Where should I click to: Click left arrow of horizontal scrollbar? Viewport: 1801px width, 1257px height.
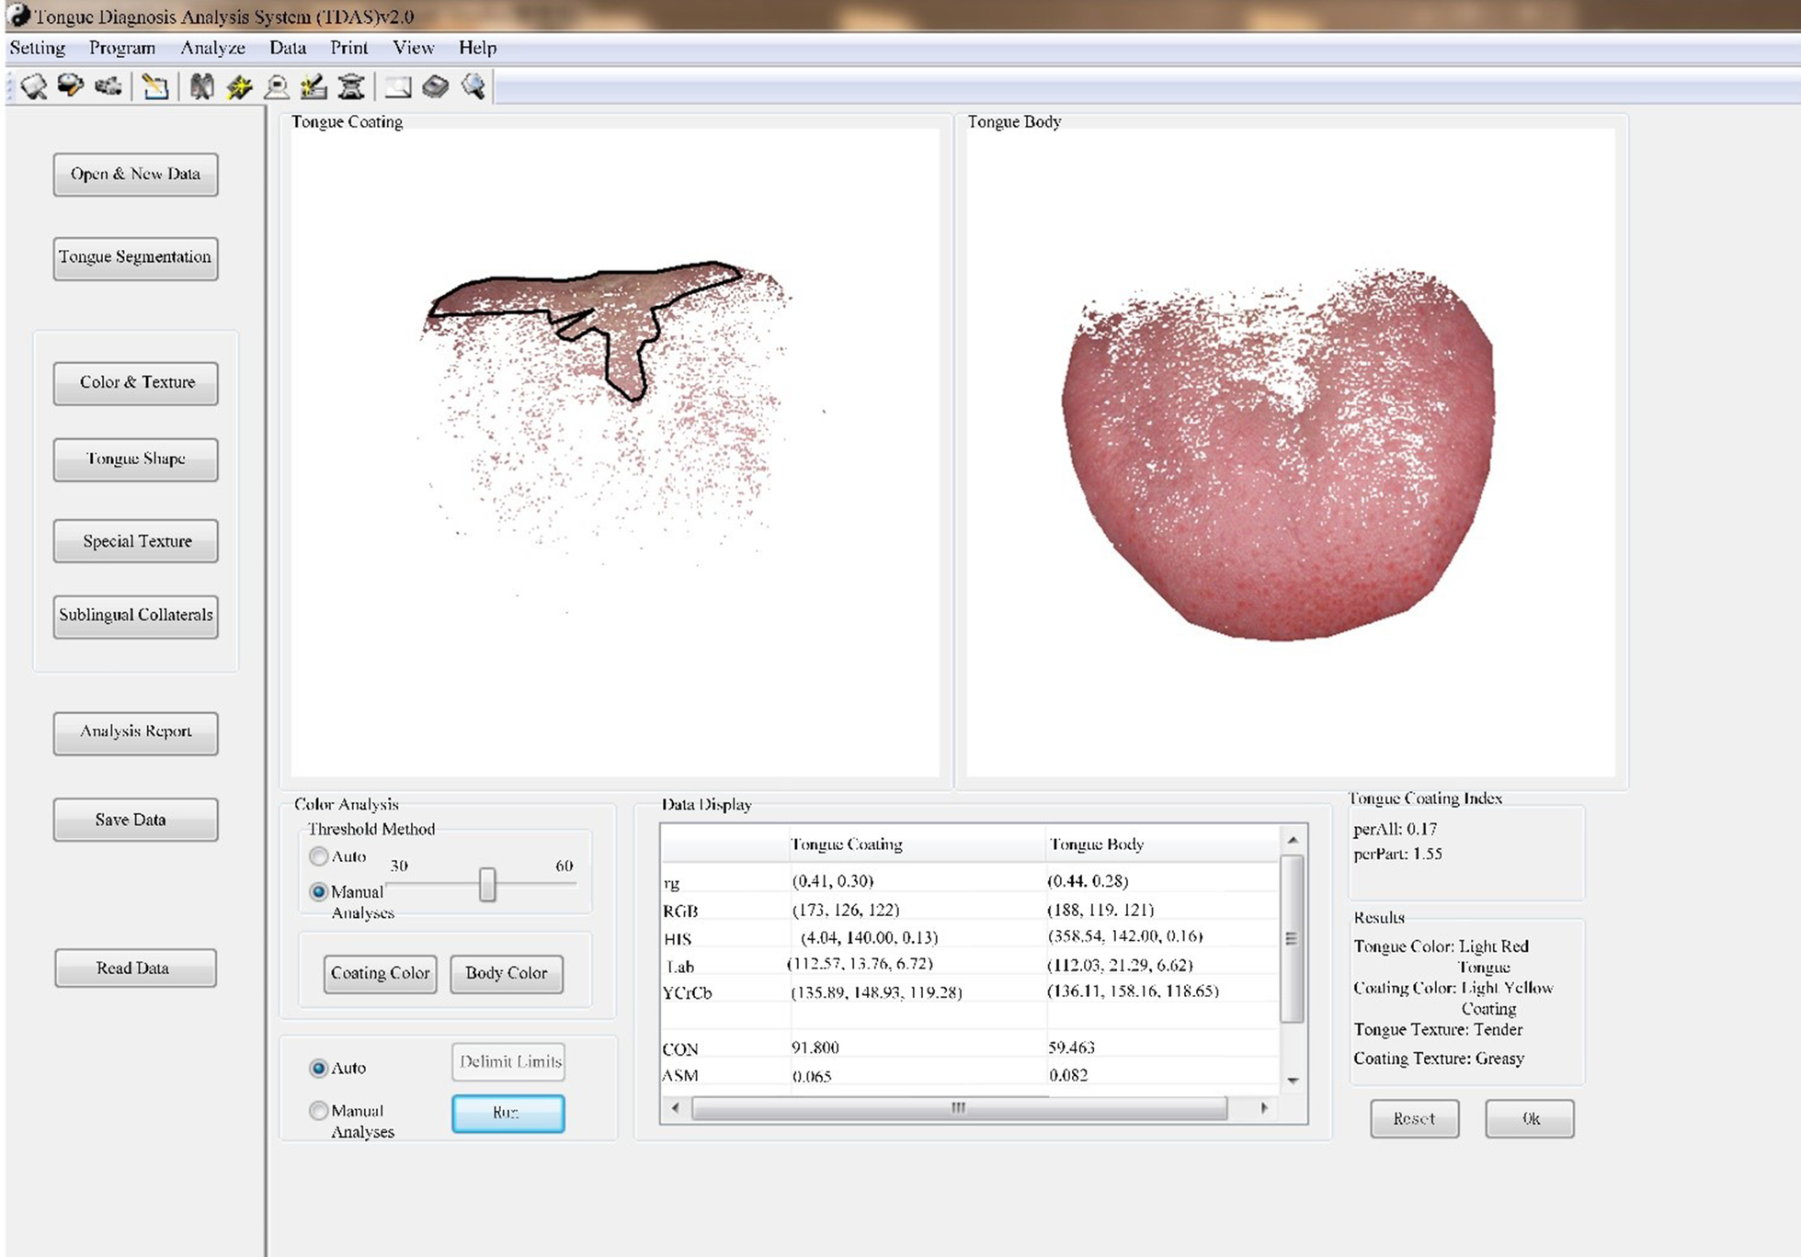click(x=676, y=1108)
